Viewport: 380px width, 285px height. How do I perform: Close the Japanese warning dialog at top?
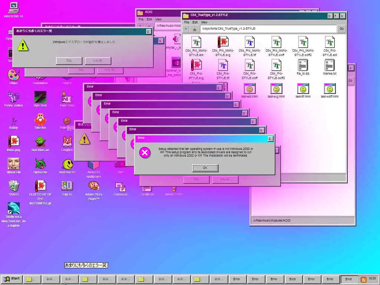point(148,32)
